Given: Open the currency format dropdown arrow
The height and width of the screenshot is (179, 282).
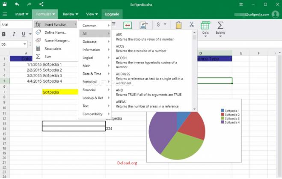Looking at the screenshot, I should coord(165,24).
